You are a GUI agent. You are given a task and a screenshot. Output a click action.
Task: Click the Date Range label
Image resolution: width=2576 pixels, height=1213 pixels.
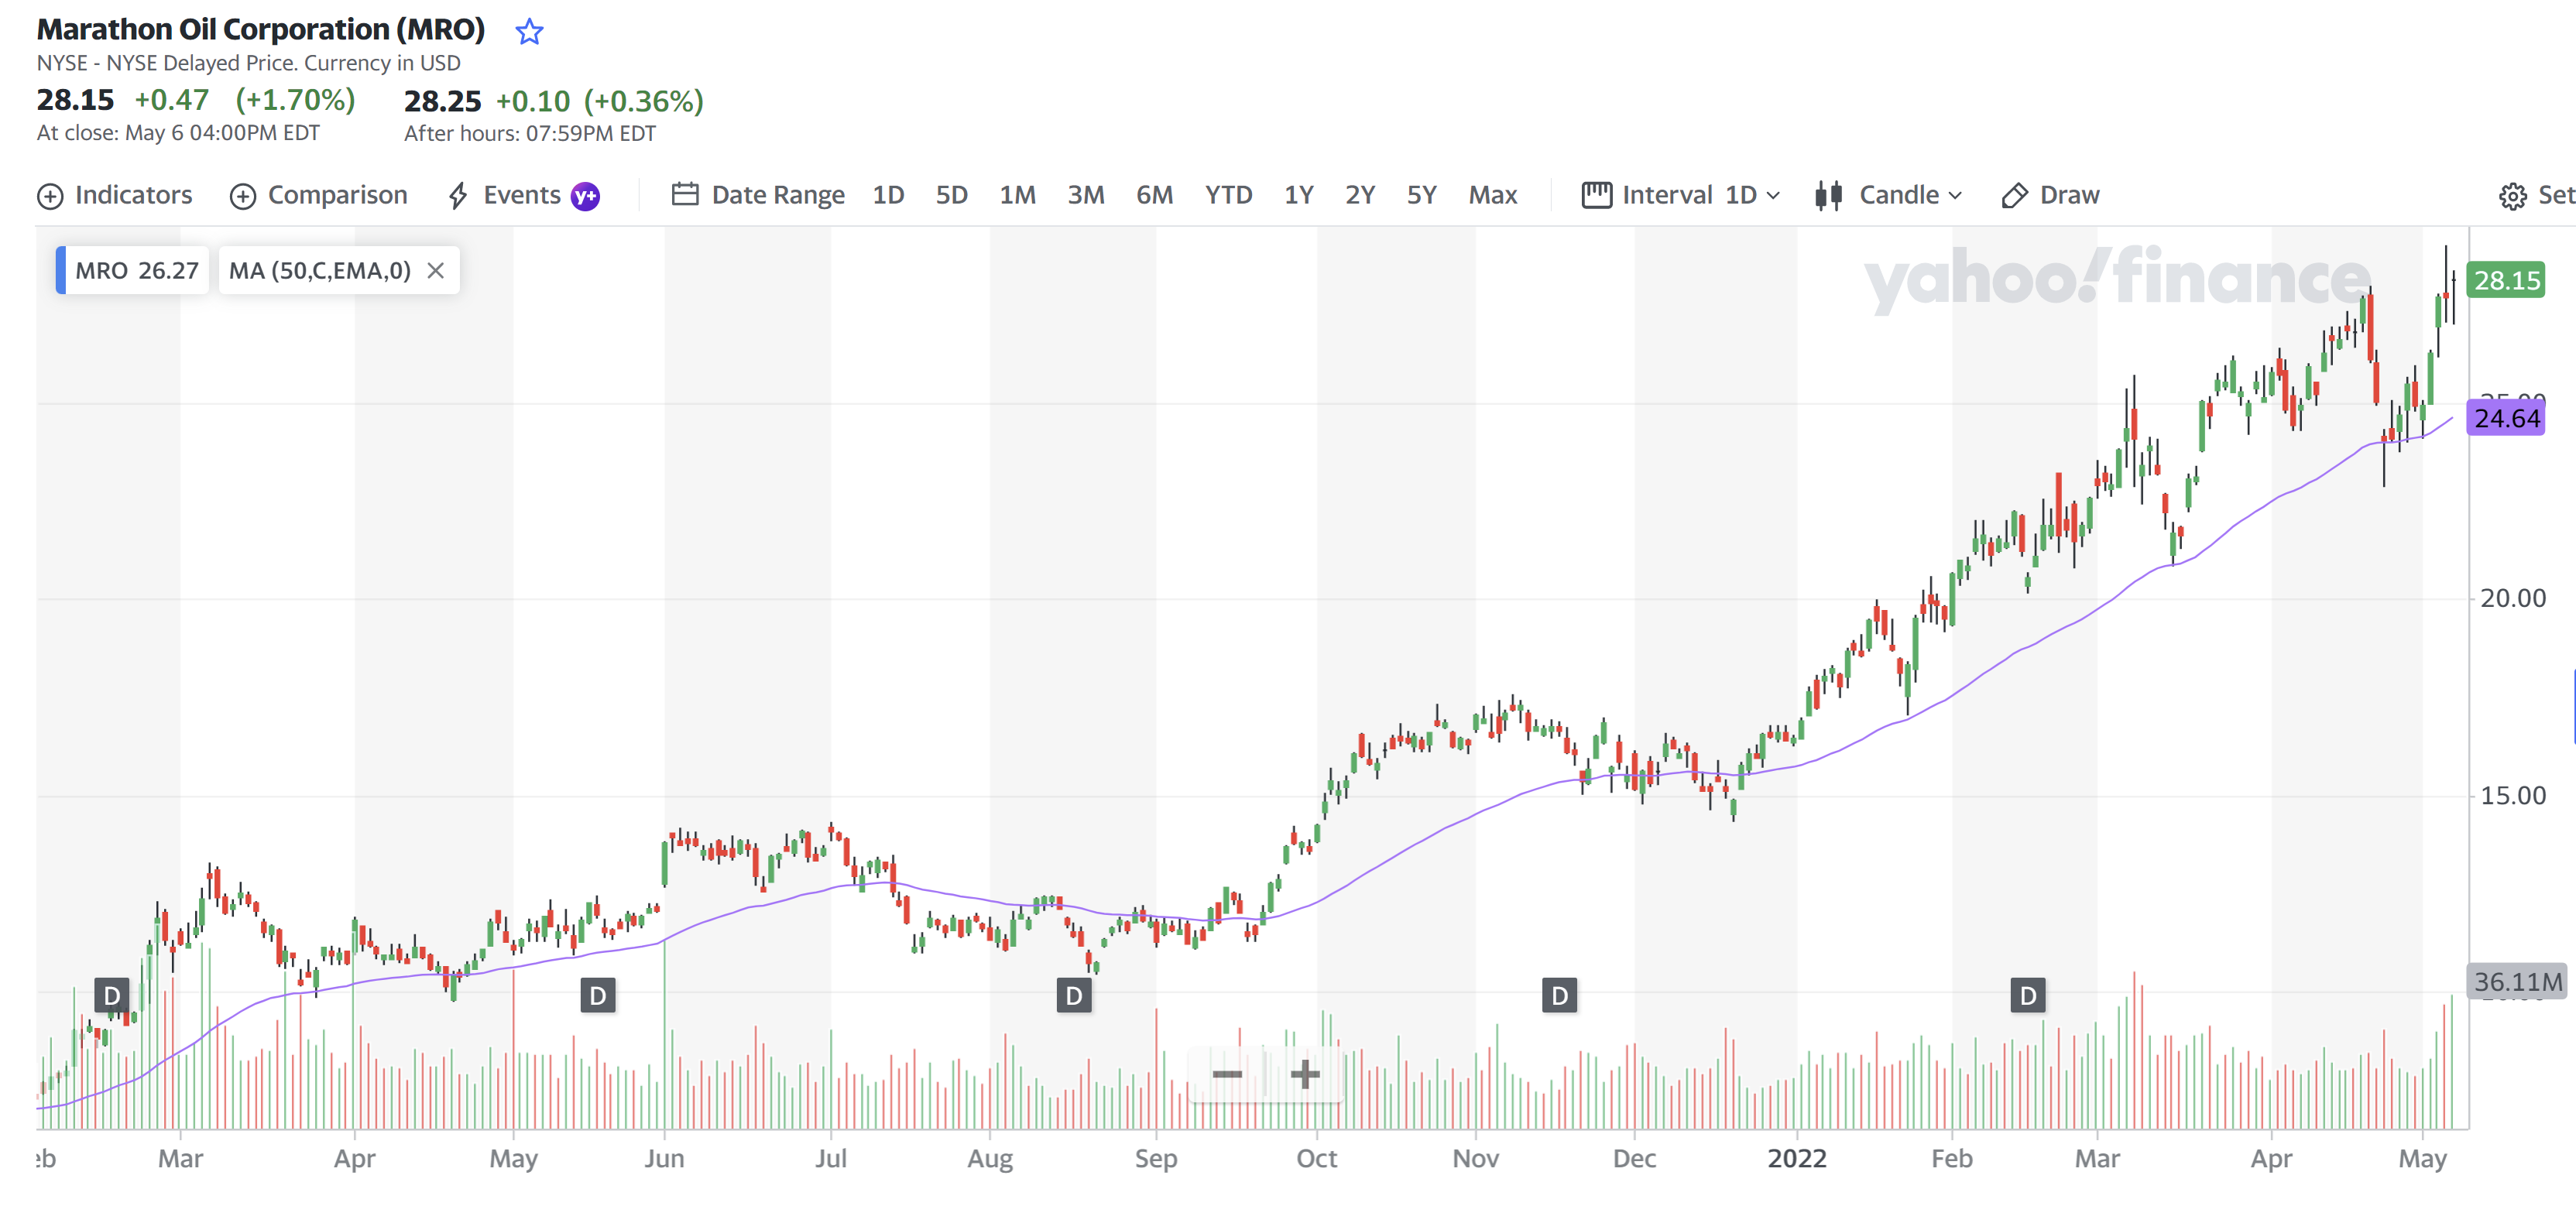778,195
